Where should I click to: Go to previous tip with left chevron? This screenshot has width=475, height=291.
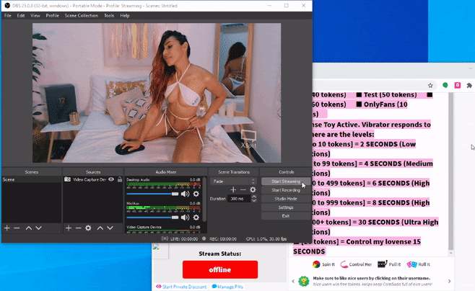(x=293, y=282)
